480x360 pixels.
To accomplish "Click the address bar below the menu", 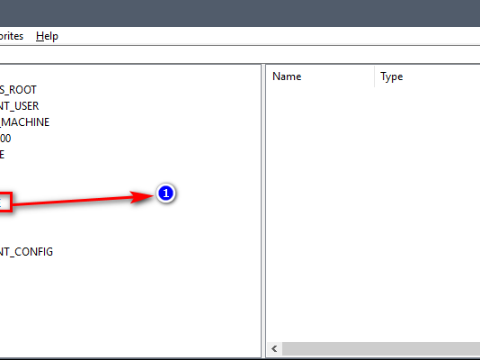I will 240,55.
